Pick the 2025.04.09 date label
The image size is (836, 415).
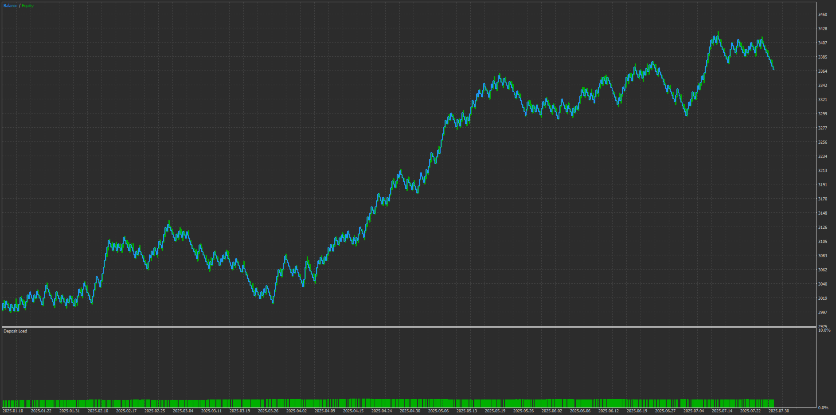324,411
